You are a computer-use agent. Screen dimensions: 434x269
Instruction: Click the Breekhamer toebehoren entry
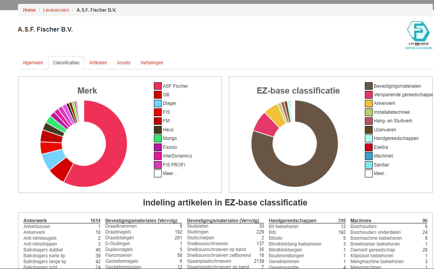coord(389,244)
